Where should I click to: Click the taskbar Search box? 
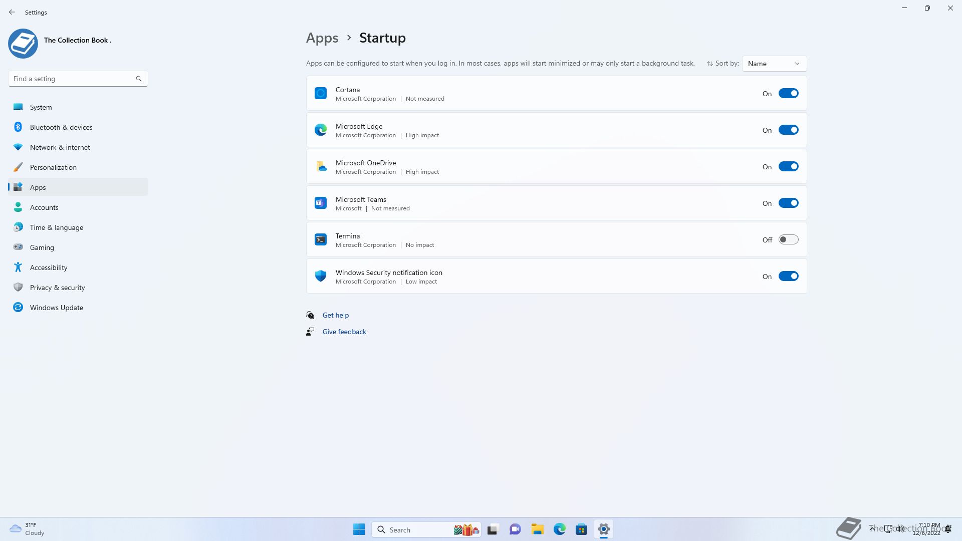coord(426,529)
